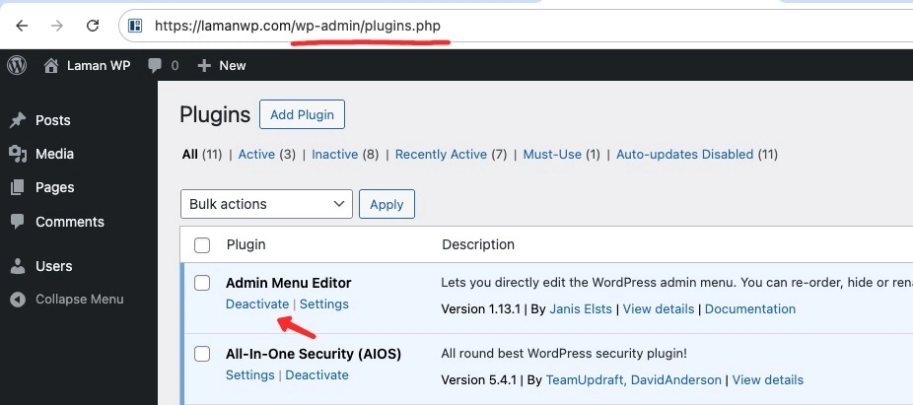Click the Comments icon in sidebar

pyautogui.click(x=18, y=221)
